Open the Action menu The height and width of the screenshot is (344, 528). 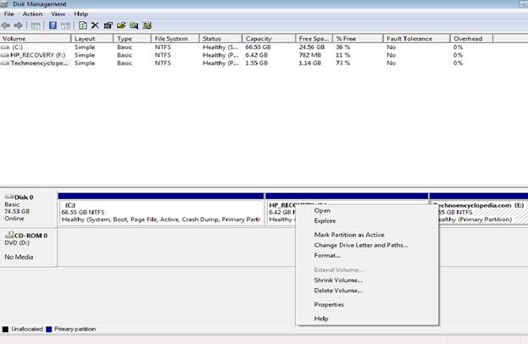pos(33,14)
